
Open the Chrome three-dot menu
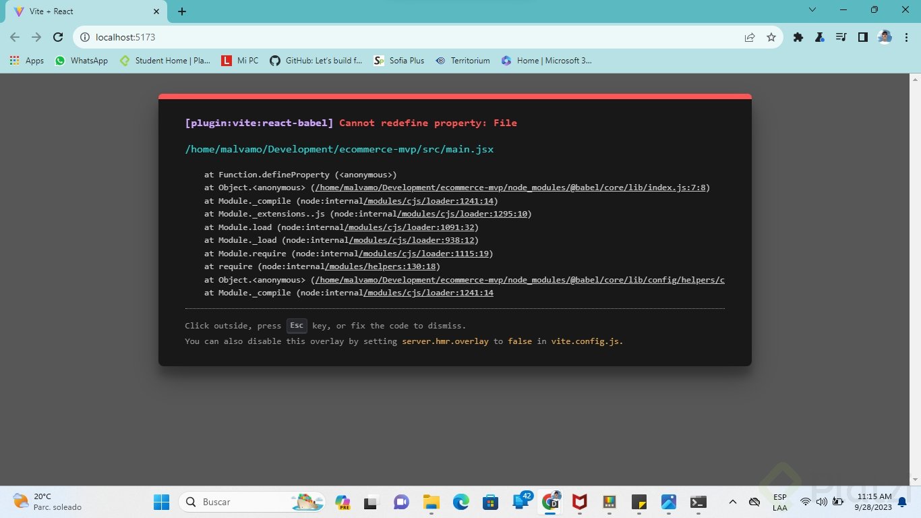[905, 38]
